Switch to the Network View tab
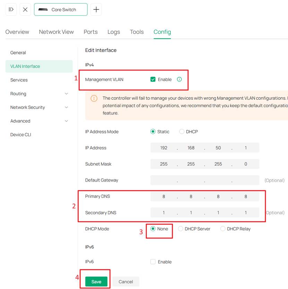Viewport: 288px width, 289px height. click(56, 32)
